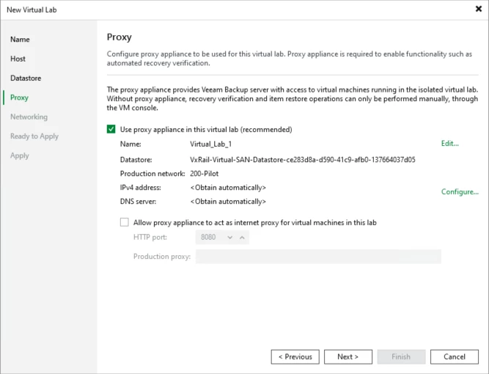Click the Production proxy text field
The width and height of the screenshot is (489, 374).
point(318,257)
